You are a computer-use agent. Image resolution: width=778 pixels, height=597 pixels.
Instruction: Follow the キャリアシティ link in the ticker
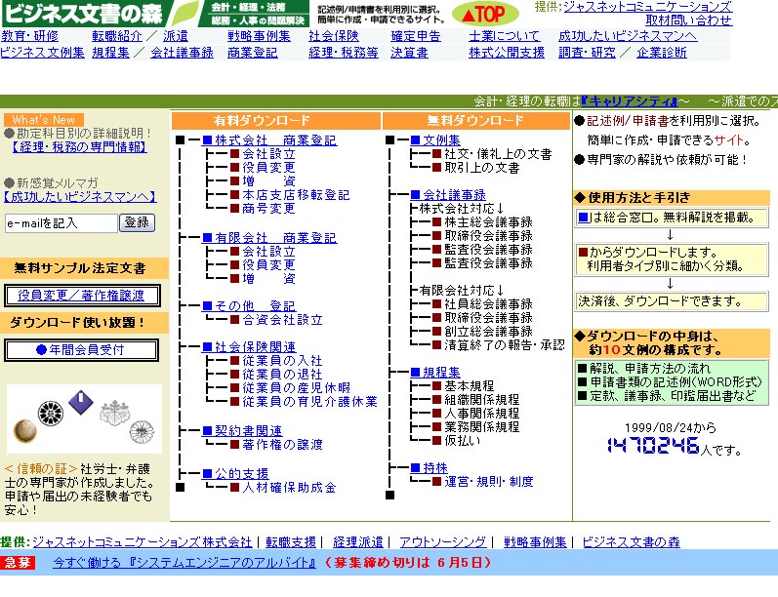(631, 100)
